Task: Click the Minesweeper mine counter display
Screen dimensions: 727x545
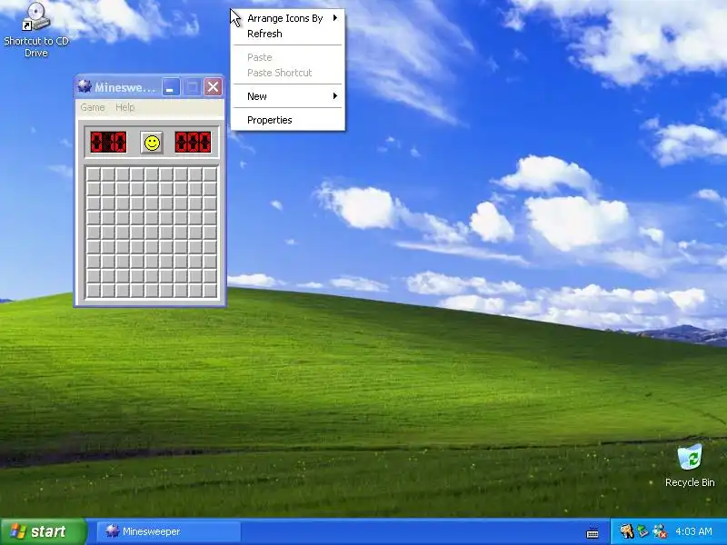Action: (108, 143)
